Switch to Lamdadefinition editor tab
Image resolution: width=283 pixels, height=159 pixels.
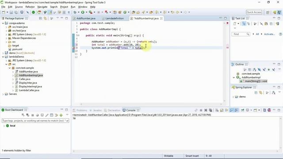(113, 19)
